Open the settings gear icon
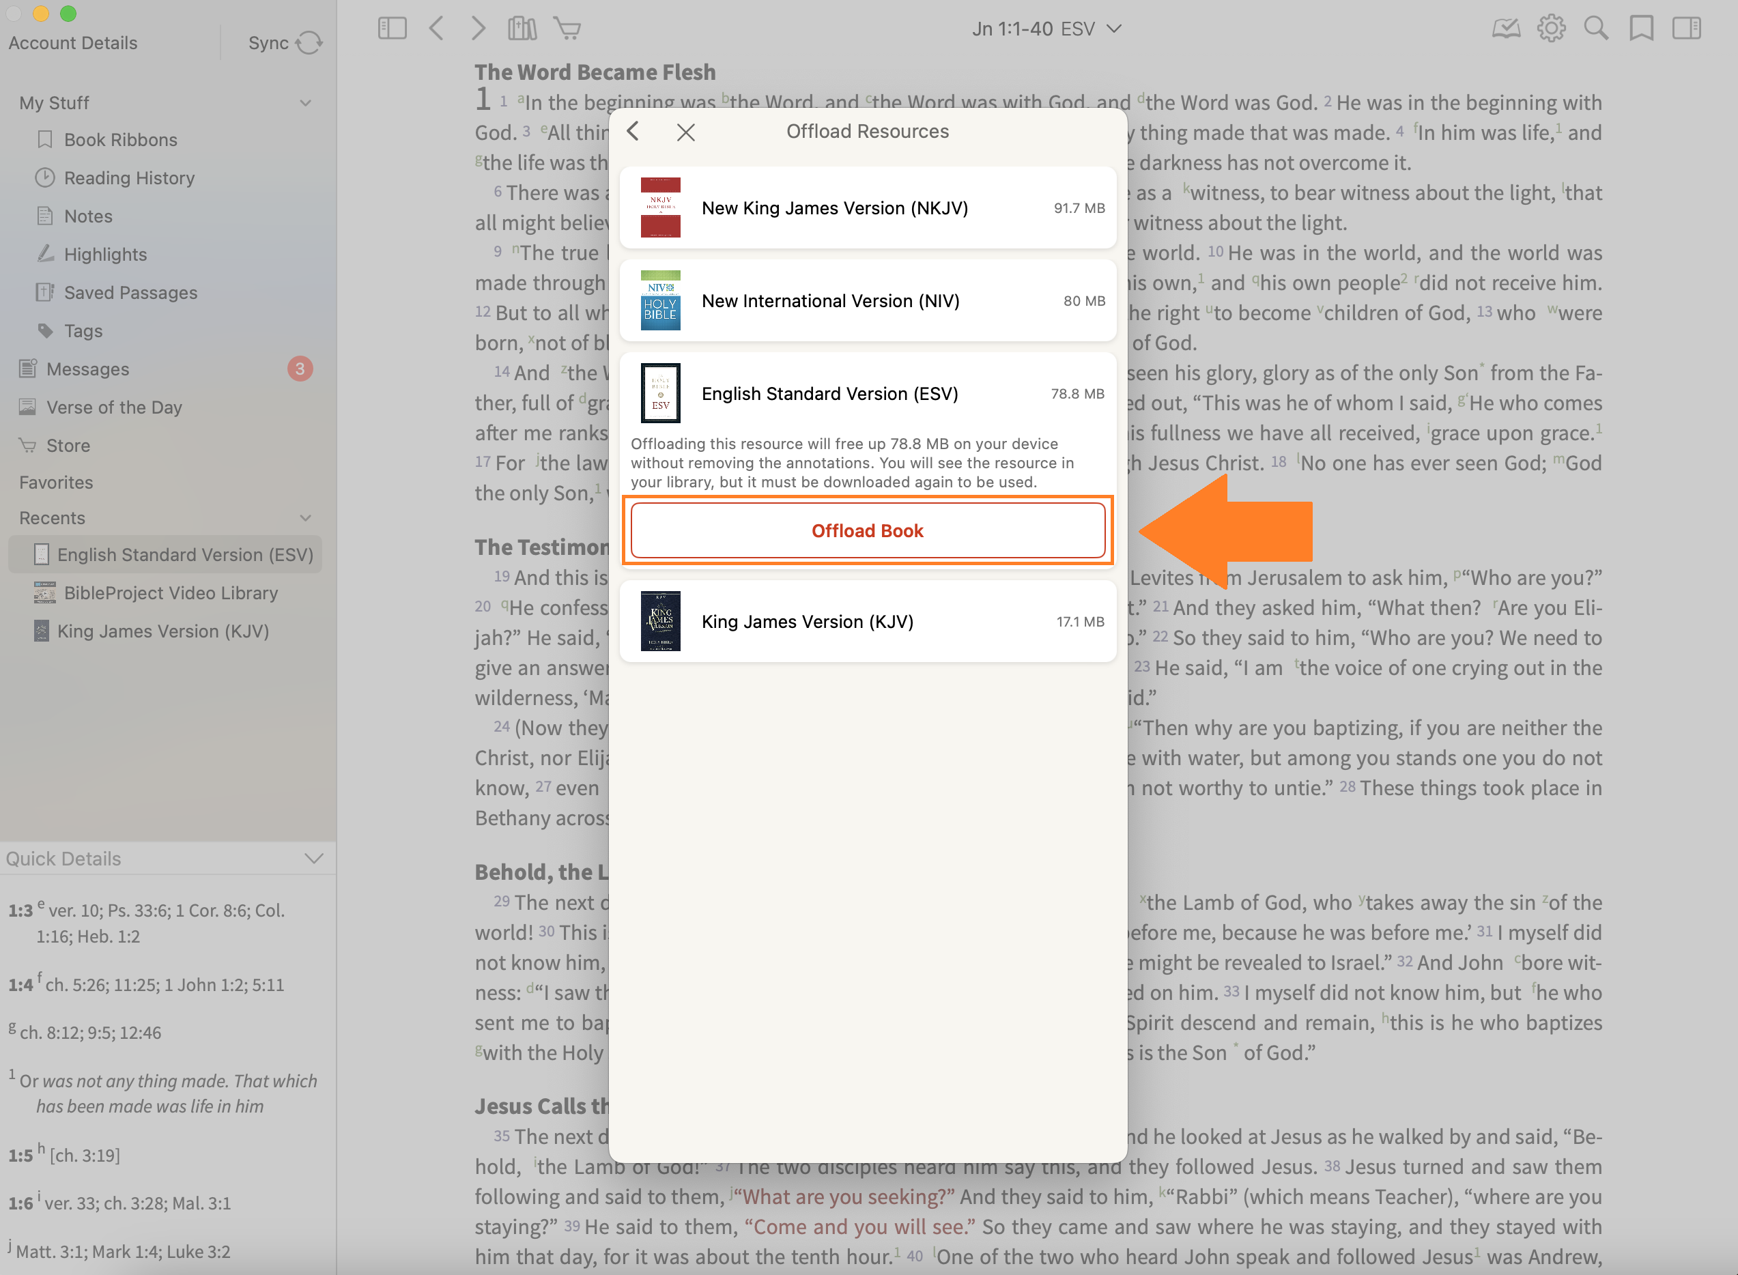This screenshot has width=1738, height=1275. click(x=1550, y=29)
